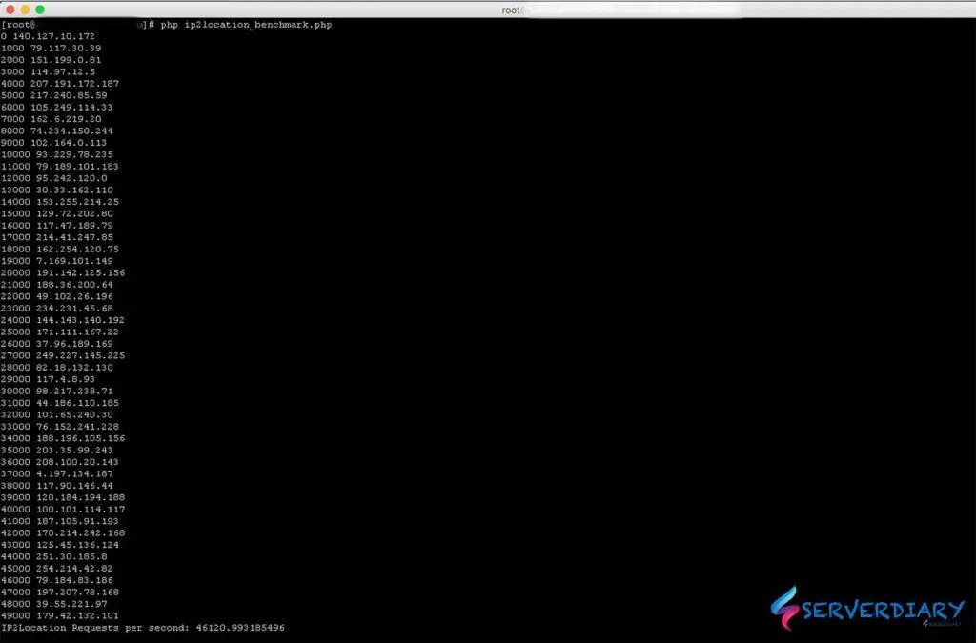Click the output line numbered 26000
The width and height of the screenshot is (976, 643).
(56, 344)
